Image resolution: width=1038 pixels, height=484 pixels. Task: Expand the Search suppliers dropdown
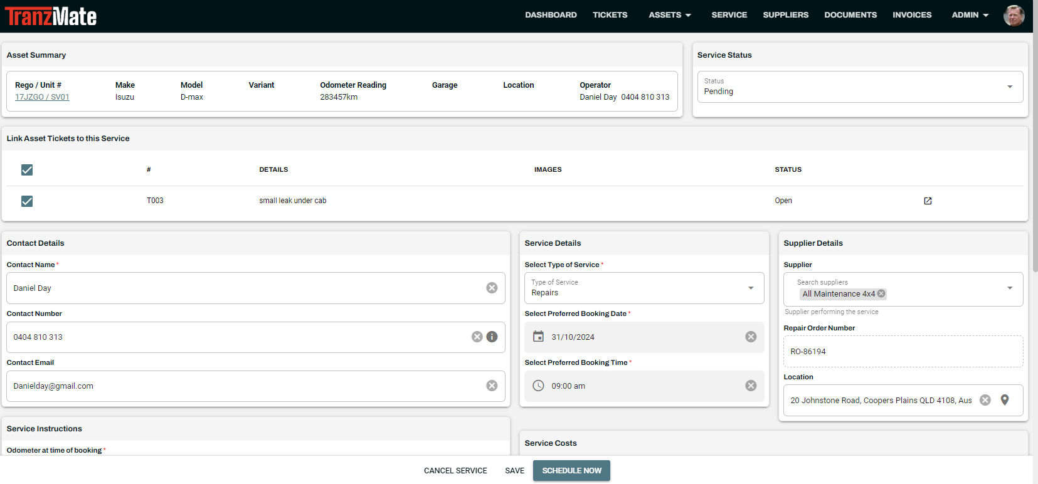(x=1010, y=288)
